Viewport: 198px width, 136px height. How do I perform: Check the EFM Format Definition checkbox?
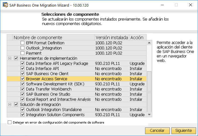pos(22,43)
